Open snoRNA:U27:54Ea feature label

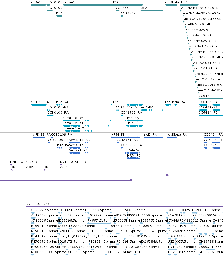[203, 46]
